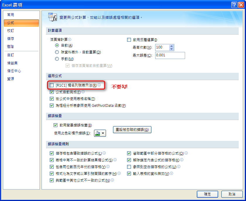The height and width of the screenshot is (201, 246).
Task: Click the 最高次數 value field
Action: tap(162, 48)
